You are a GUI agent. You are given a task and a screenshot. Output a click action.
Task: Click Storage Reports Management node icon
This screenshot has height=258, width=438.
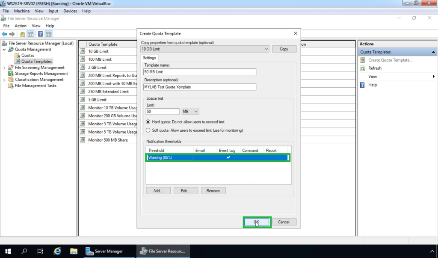coord(11,74)
